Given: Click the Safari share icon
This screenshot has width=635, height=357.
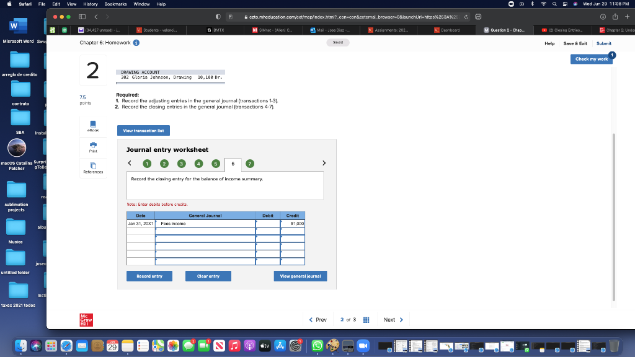Looking at the screenshot, I should (x=615, y=17).
